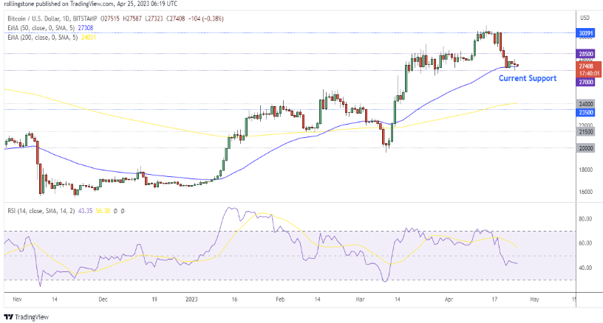Click the 2023 label on the time axis
603x323 pixels.
click(191, 299)
